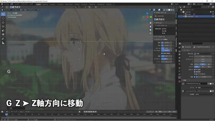Viewport: 215px width, 121px height.
Task: Open the Options dropdown in viewport header
Action: (x=173, y=7)
